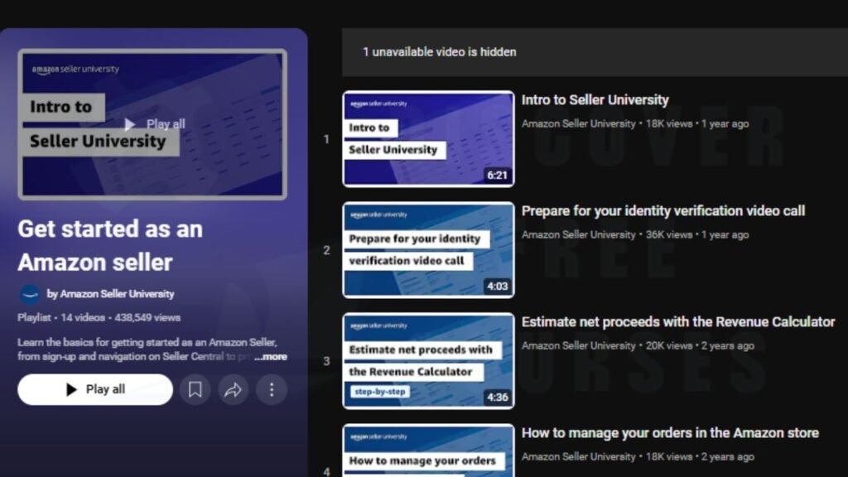This screenshot has width=848, height=477.
Task: Expand description with ...more link
Action: click(271, 357)
